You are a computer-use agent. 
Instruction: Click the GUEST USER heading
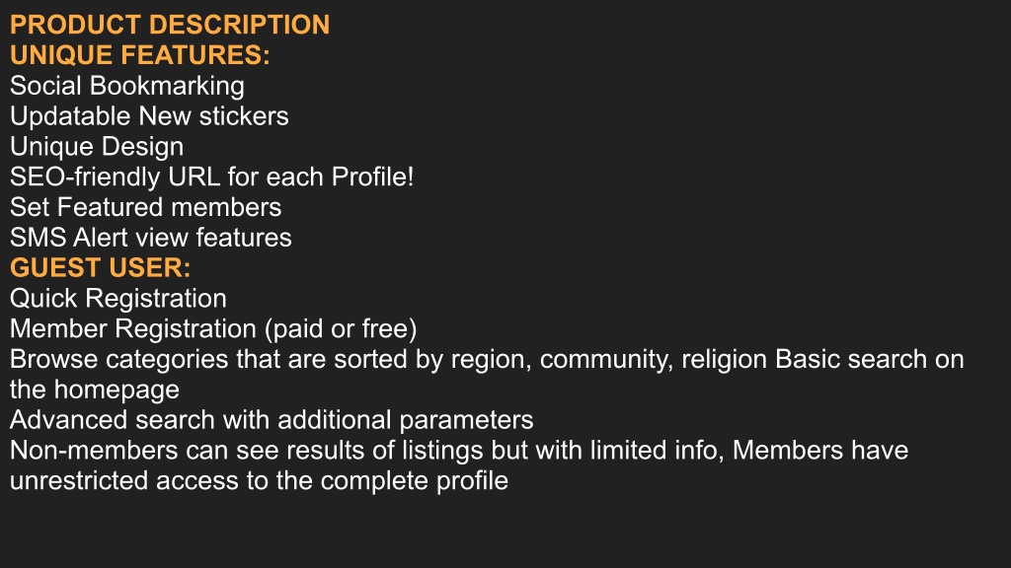tap(100, 268)
